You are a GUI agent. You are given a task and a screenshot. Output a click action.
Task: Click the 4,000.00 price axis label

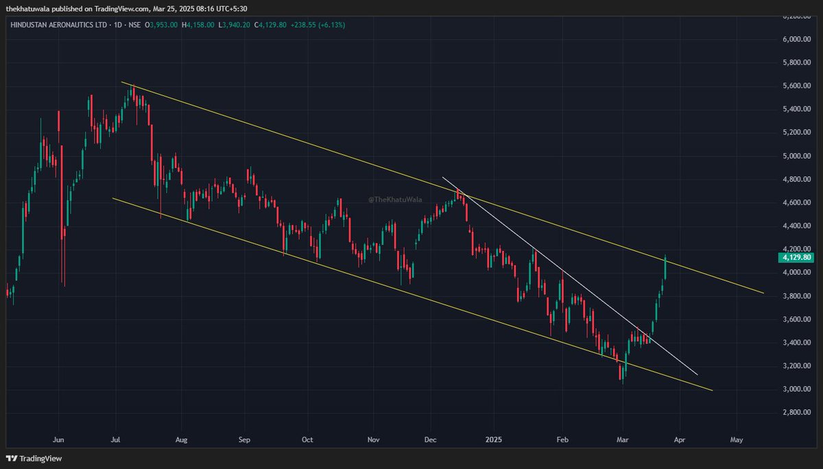[798, 272]
